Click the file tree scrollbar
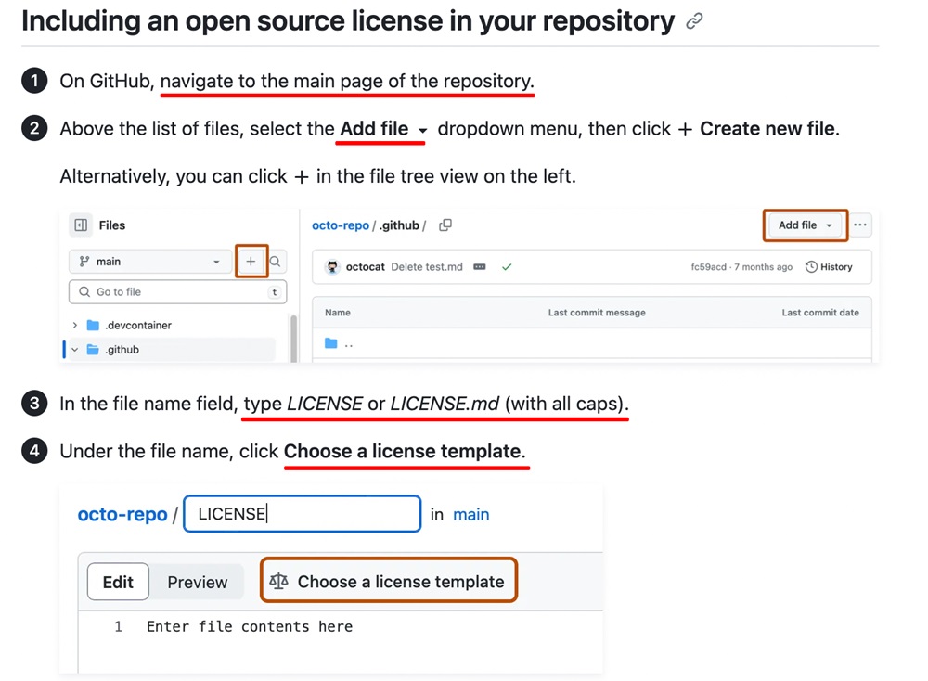Viewport: 928px width, 681px height. (x=293, y=339)
